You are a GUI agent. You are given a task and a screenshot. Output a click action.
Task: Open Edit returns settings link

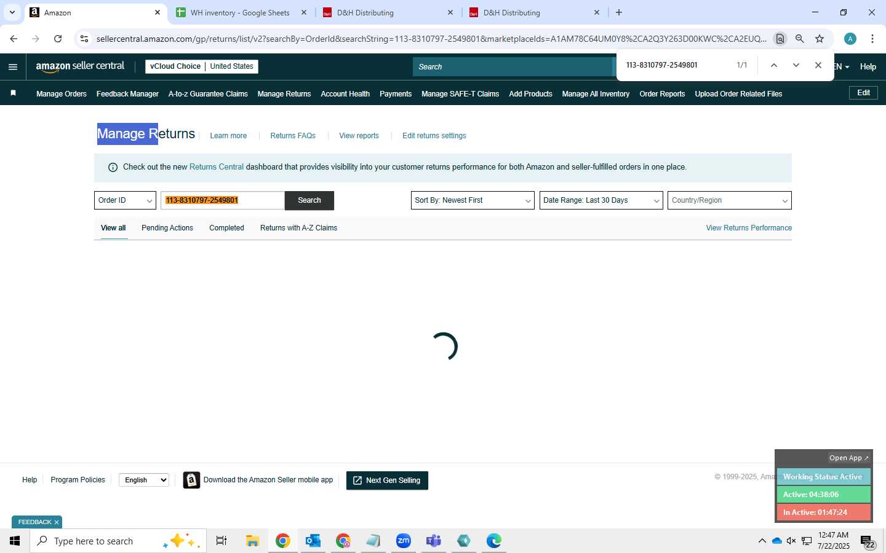click(x=434, y=136)
